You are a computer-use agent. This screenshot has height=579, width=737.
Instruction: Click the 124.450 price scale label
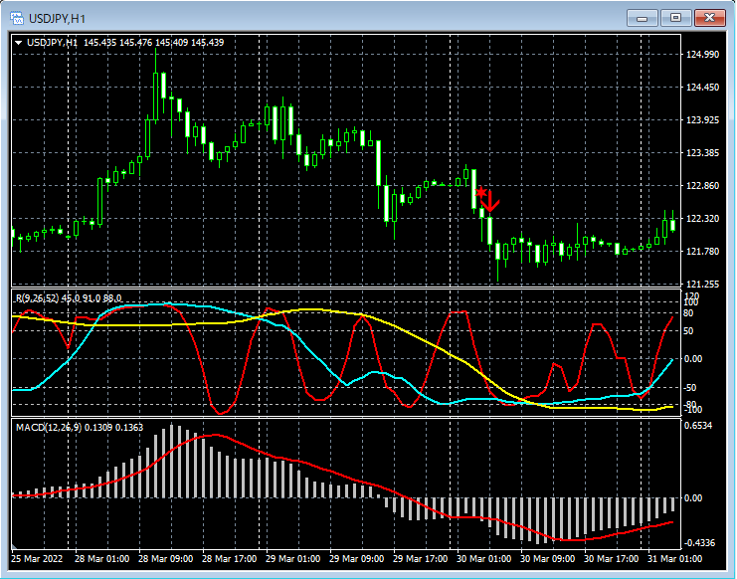click(703, 87)
